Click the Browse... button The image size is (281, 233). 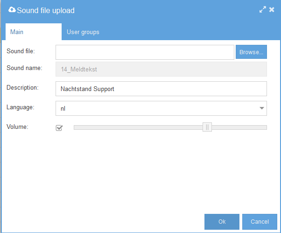tap(251, 52)
